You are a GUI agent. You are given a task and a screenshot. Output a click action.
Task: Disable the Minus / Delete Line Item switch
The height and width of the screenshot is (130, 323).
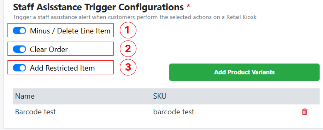pos(20,31)
